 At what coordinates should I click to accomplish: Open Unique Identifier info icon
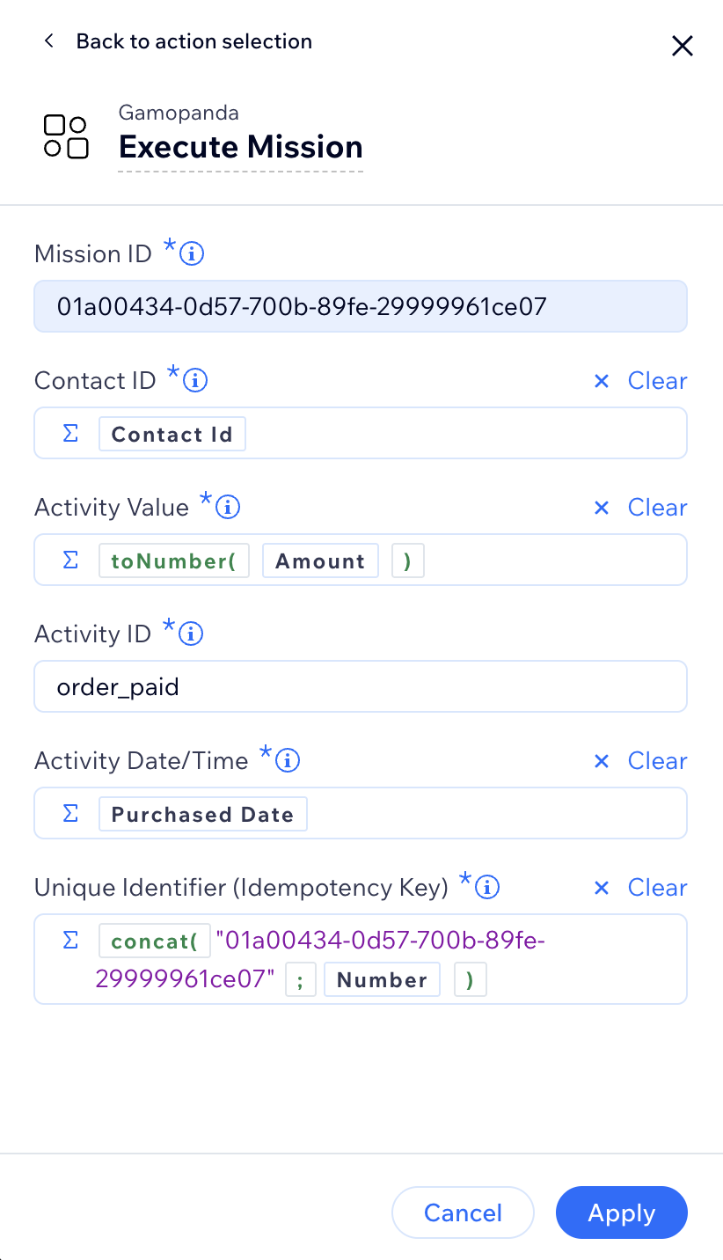(488, 888)
